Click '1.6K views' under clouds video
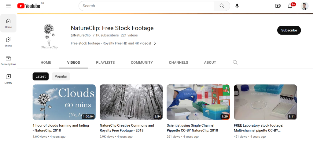The image size is (313, 148). (40, 137)
